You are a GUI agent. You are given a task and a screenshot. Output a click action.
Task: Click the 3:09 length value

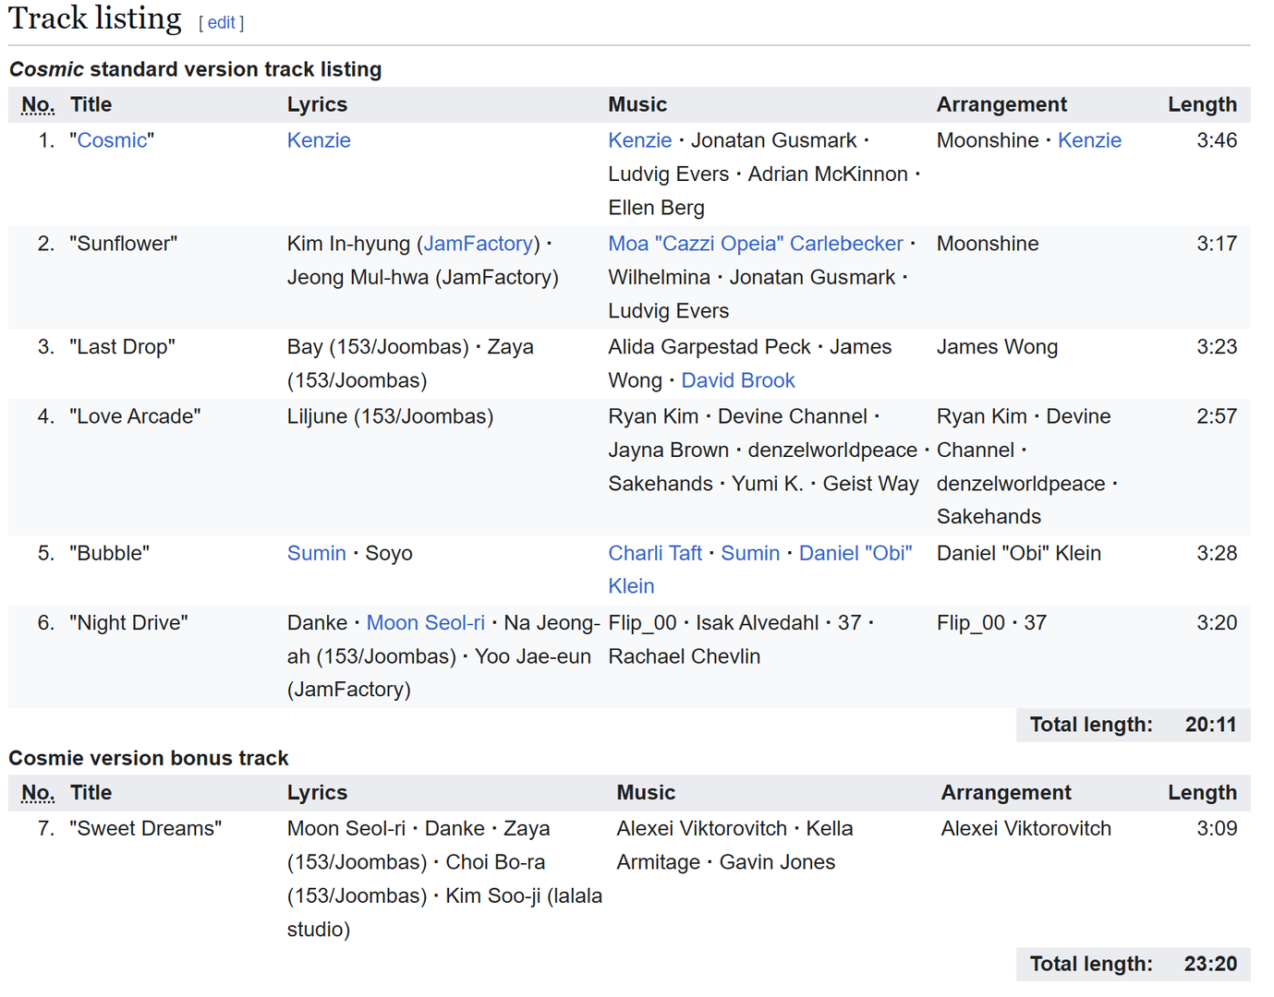(1217, 829)
